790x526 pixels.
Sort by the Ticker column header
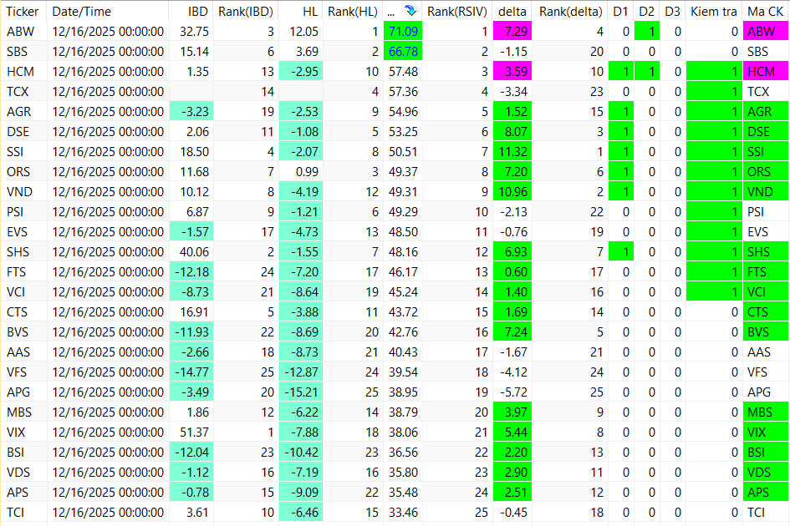[23, 11]
